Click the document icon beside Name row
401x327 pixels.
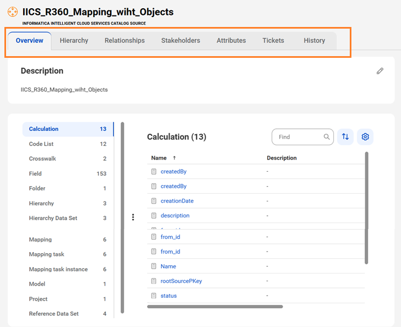(x=154, y=266)
